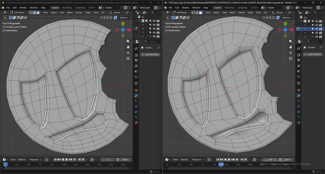Click Start frame field in left timeline
Image resolution: width=325 pixels, height=174 pixels.
125,160
